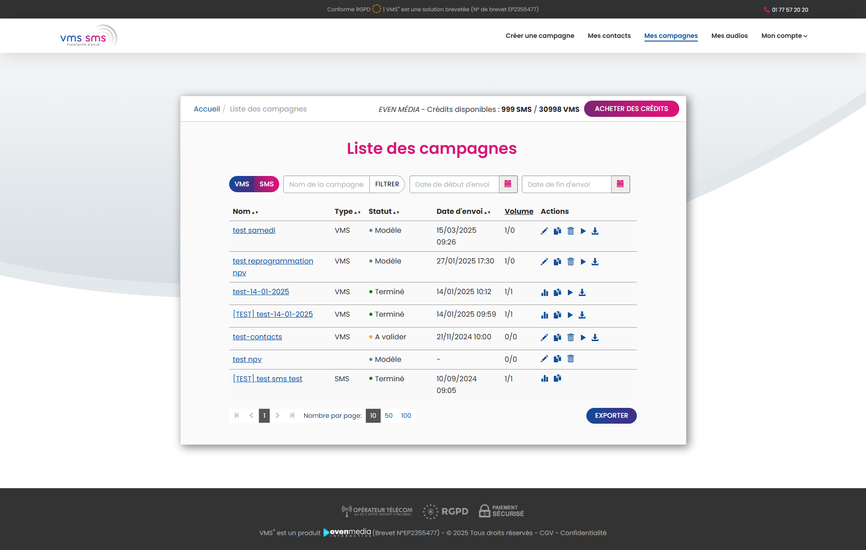
Task: Play the test-14-01-2025 10:12 campaign
Action: click(570, 292)
